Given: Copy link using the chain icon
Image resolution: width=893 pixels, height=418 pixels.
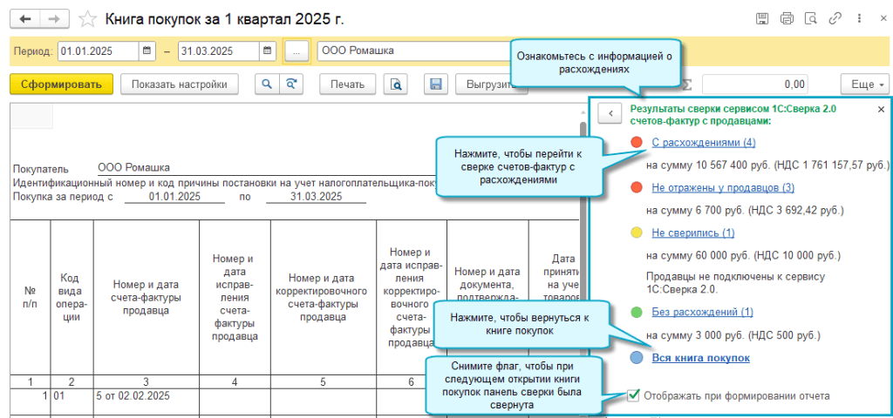Looking at the screenshot, I should [x=835, y=18].
